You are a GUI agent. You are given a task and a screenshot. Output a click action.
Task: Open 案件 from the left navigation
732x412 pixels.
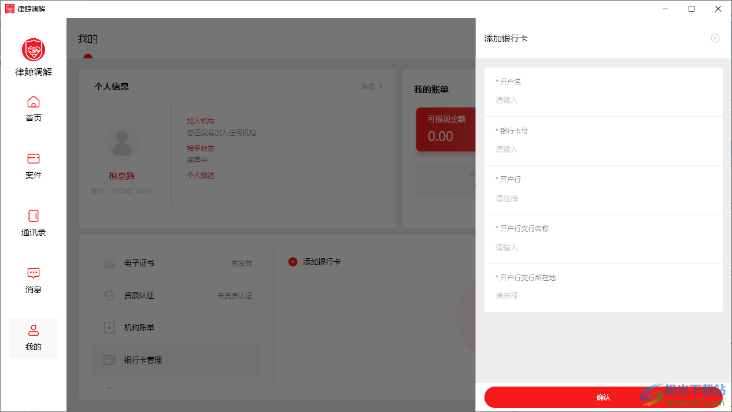33,159
